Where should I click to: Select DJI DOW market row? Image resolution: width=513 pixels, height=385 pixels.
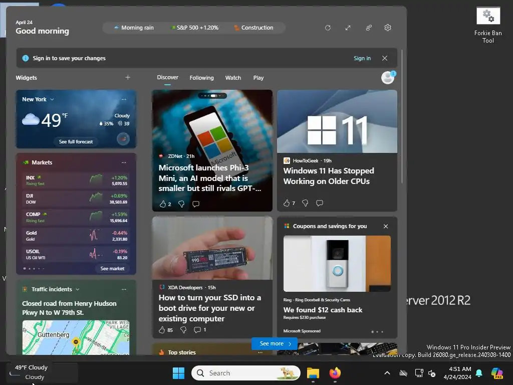(76, 199)
